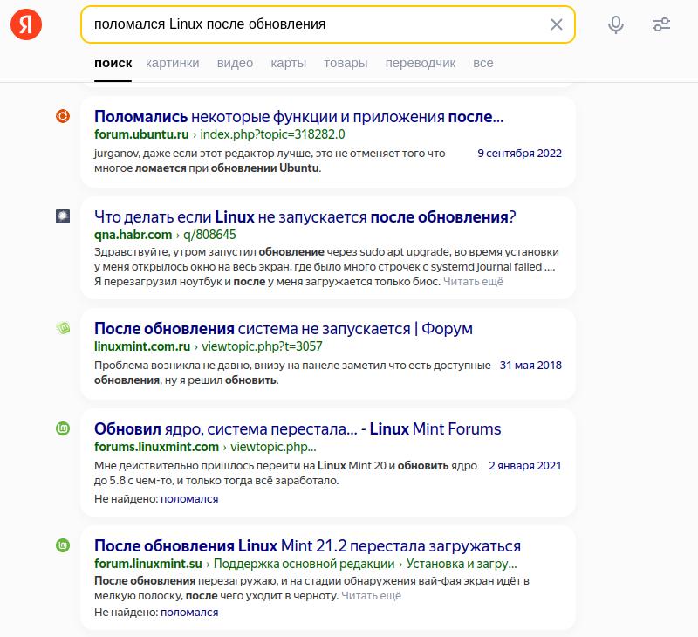Viewport: 698px width, 637px height.
Task: Open Habr result about Linux не запускается
Action: click(x=305, y=216)
